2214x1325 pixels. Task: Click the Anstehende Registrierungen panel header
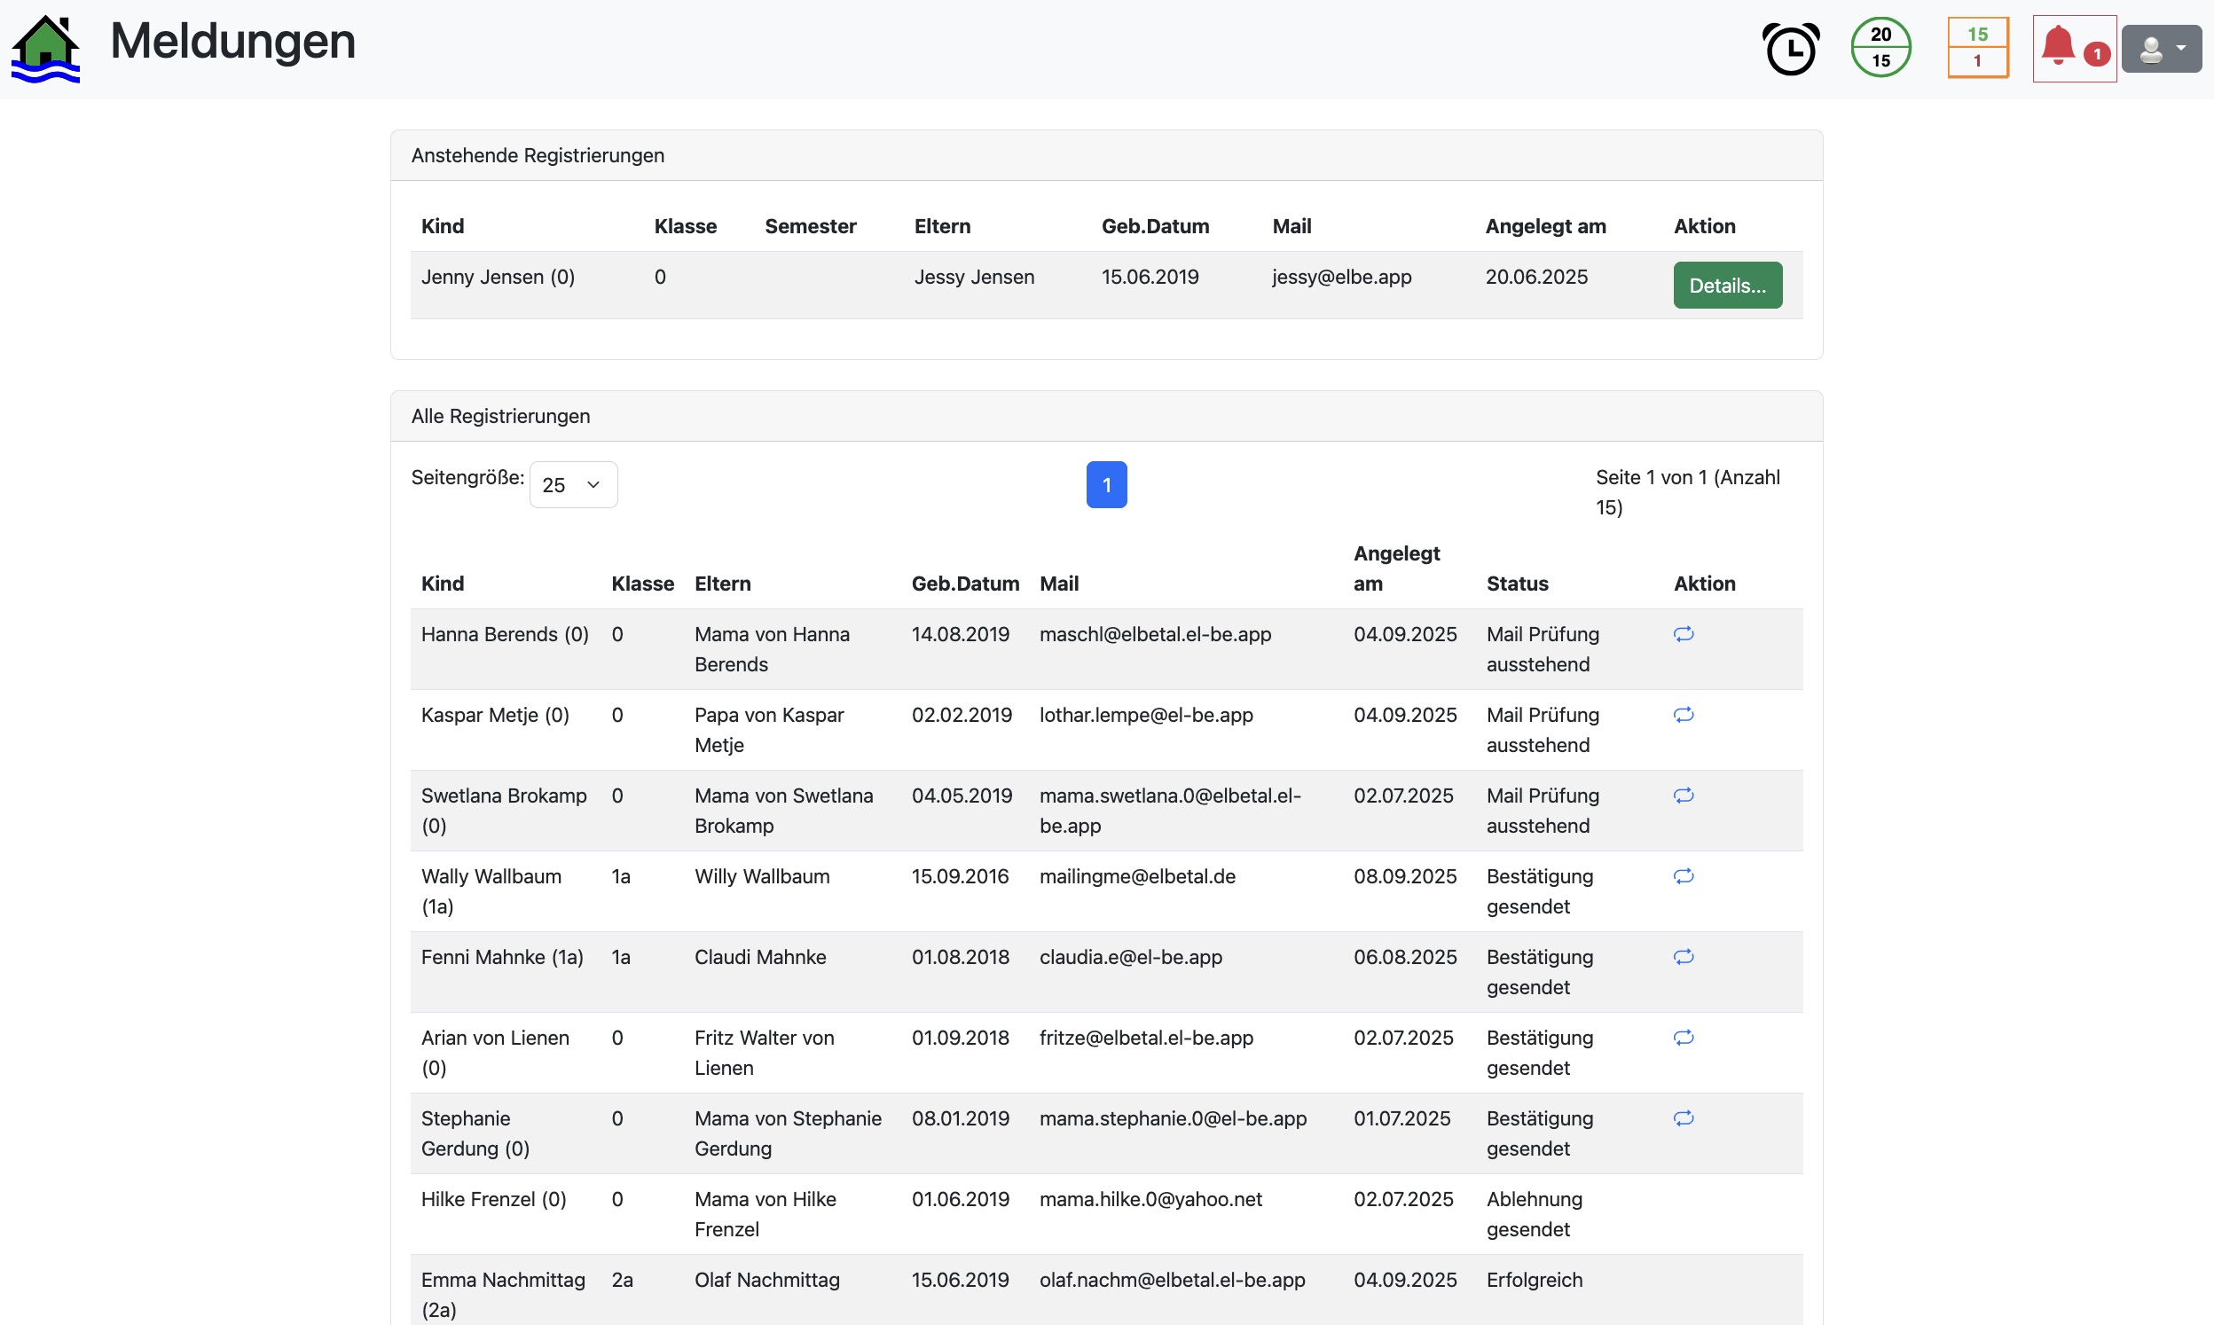coord(538,155)
